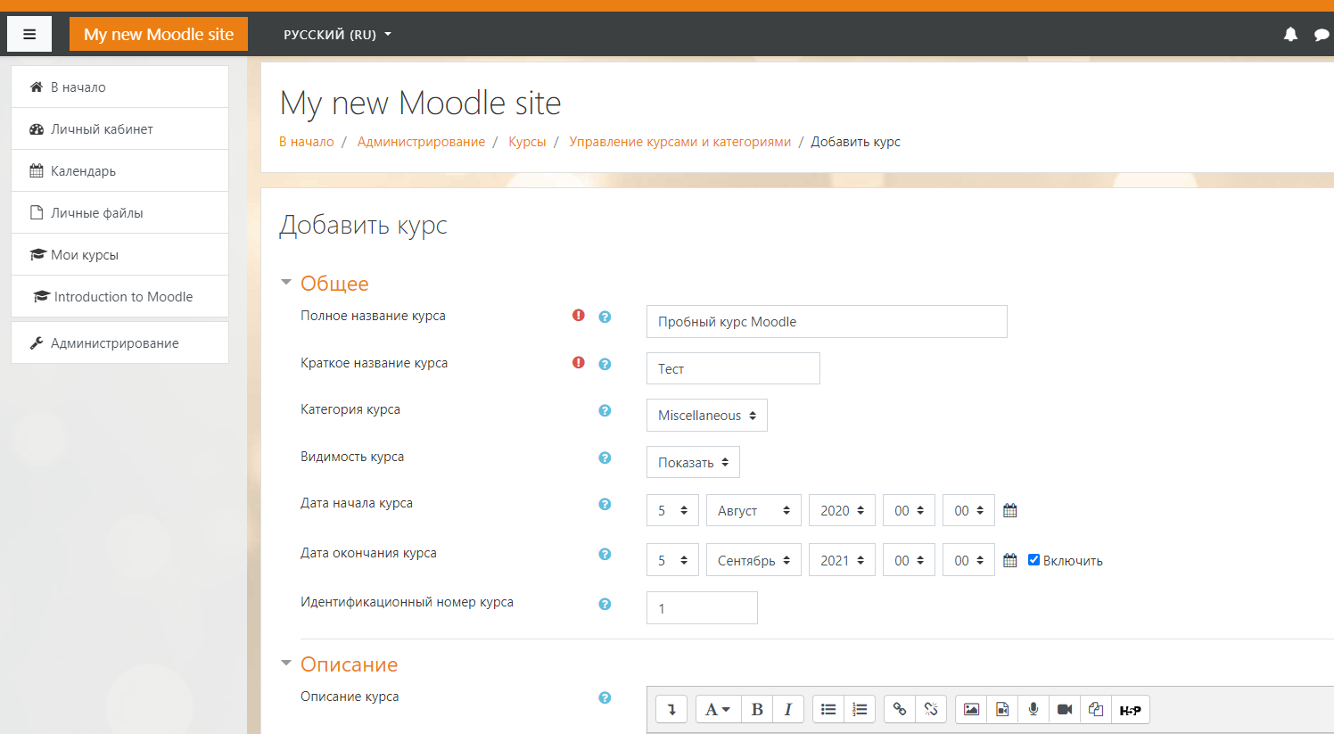Open Мои курсы in sidebar
Viewport: 1334px width, 734px height.
click(119, 254)
